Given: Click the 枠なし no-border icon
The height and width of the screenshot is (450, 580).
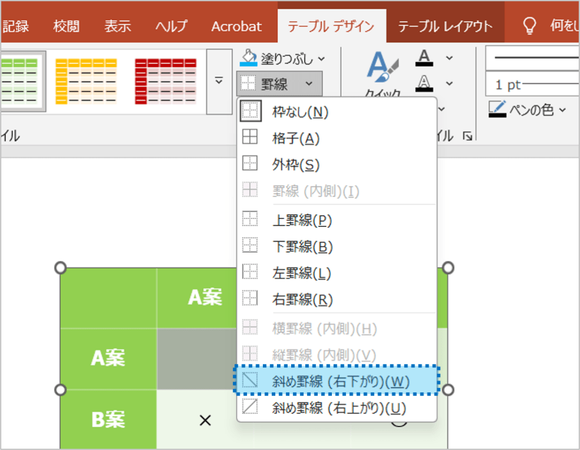Looking at the screenshot, I should (x=250, y=111).
